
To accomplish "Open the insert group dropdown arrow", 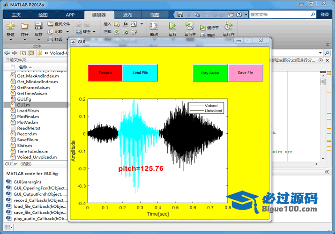I will pyautogui.click(x=141, y=24).
